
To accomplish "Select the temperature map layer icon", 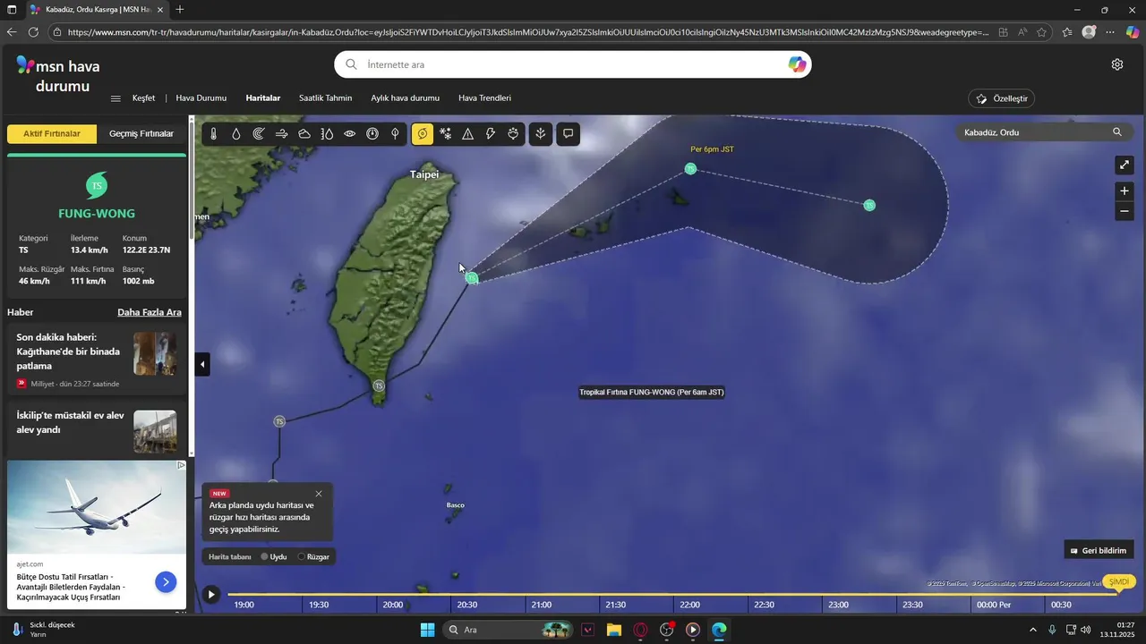I will [213, 134].
